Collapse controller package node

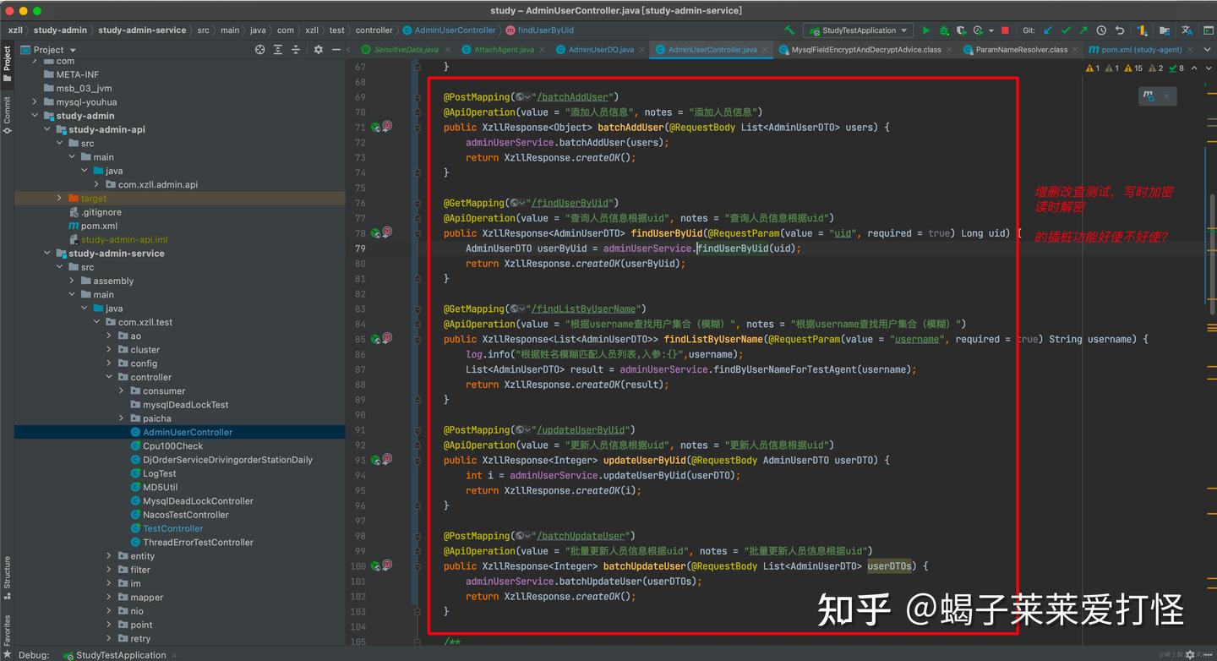[110, 377]
